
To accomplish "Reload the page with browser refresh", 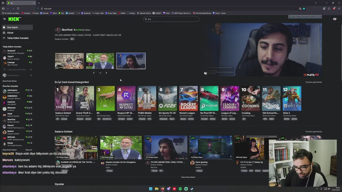I will pos(18,9).
